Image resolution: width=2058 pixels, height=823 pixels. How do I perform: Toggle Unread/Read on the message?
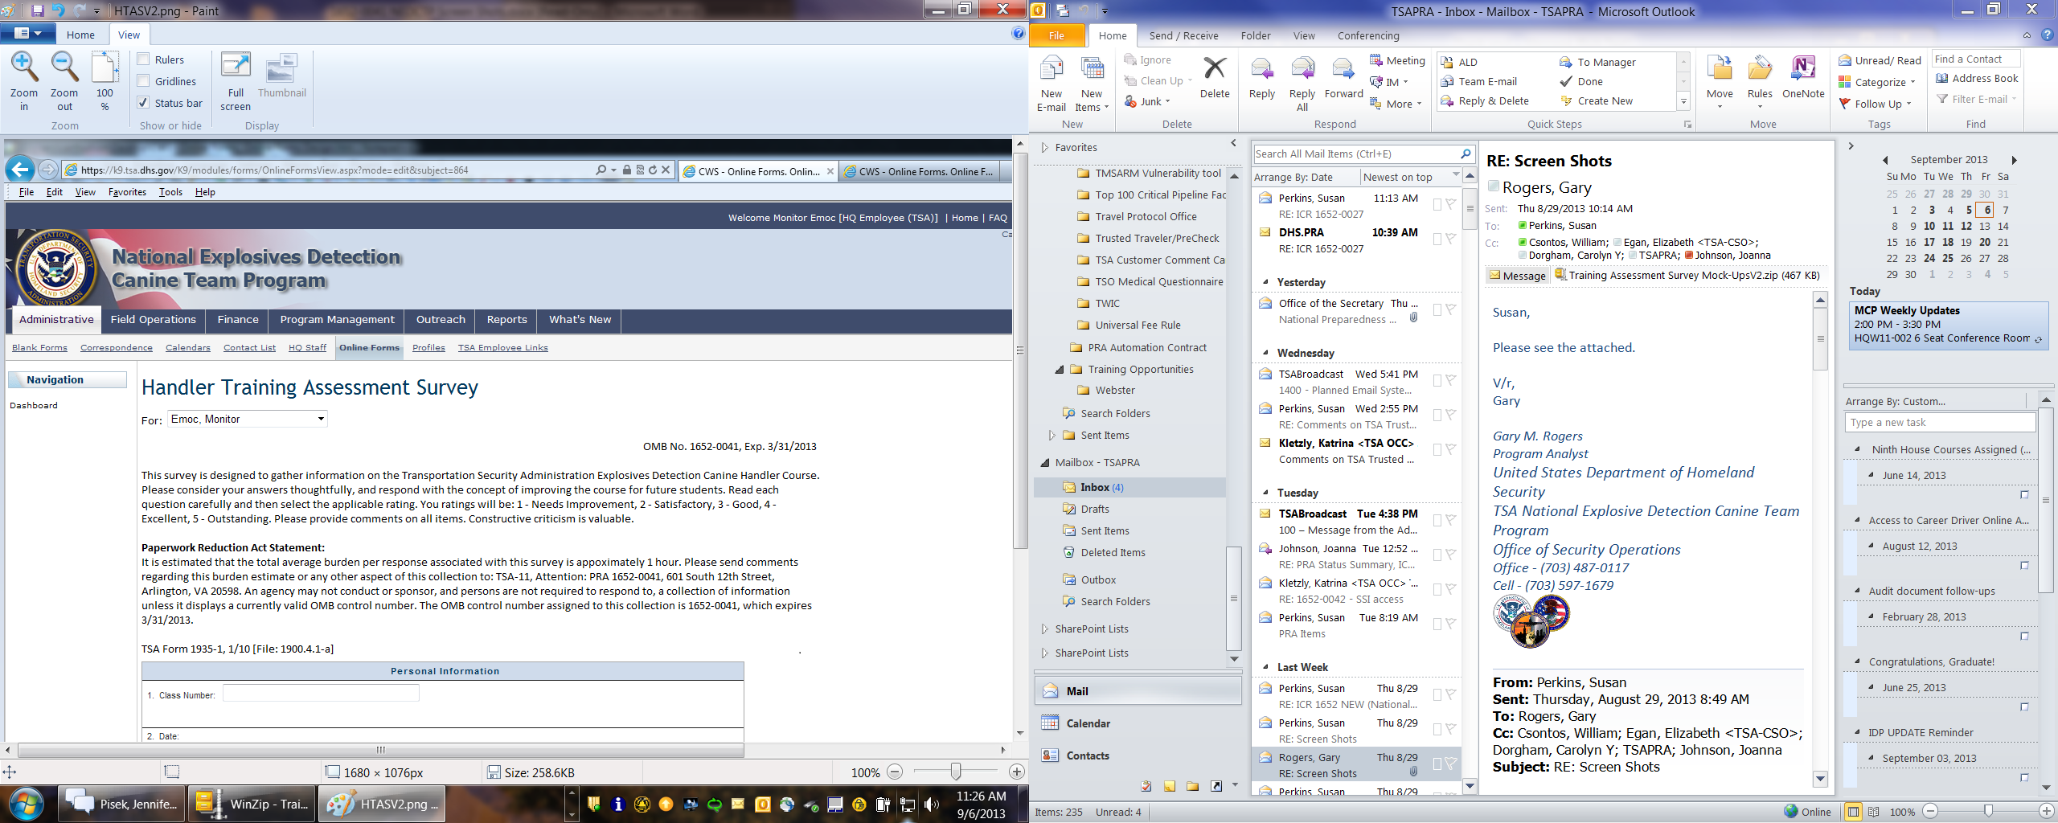pyautogui.click(x=1880, y=60)
